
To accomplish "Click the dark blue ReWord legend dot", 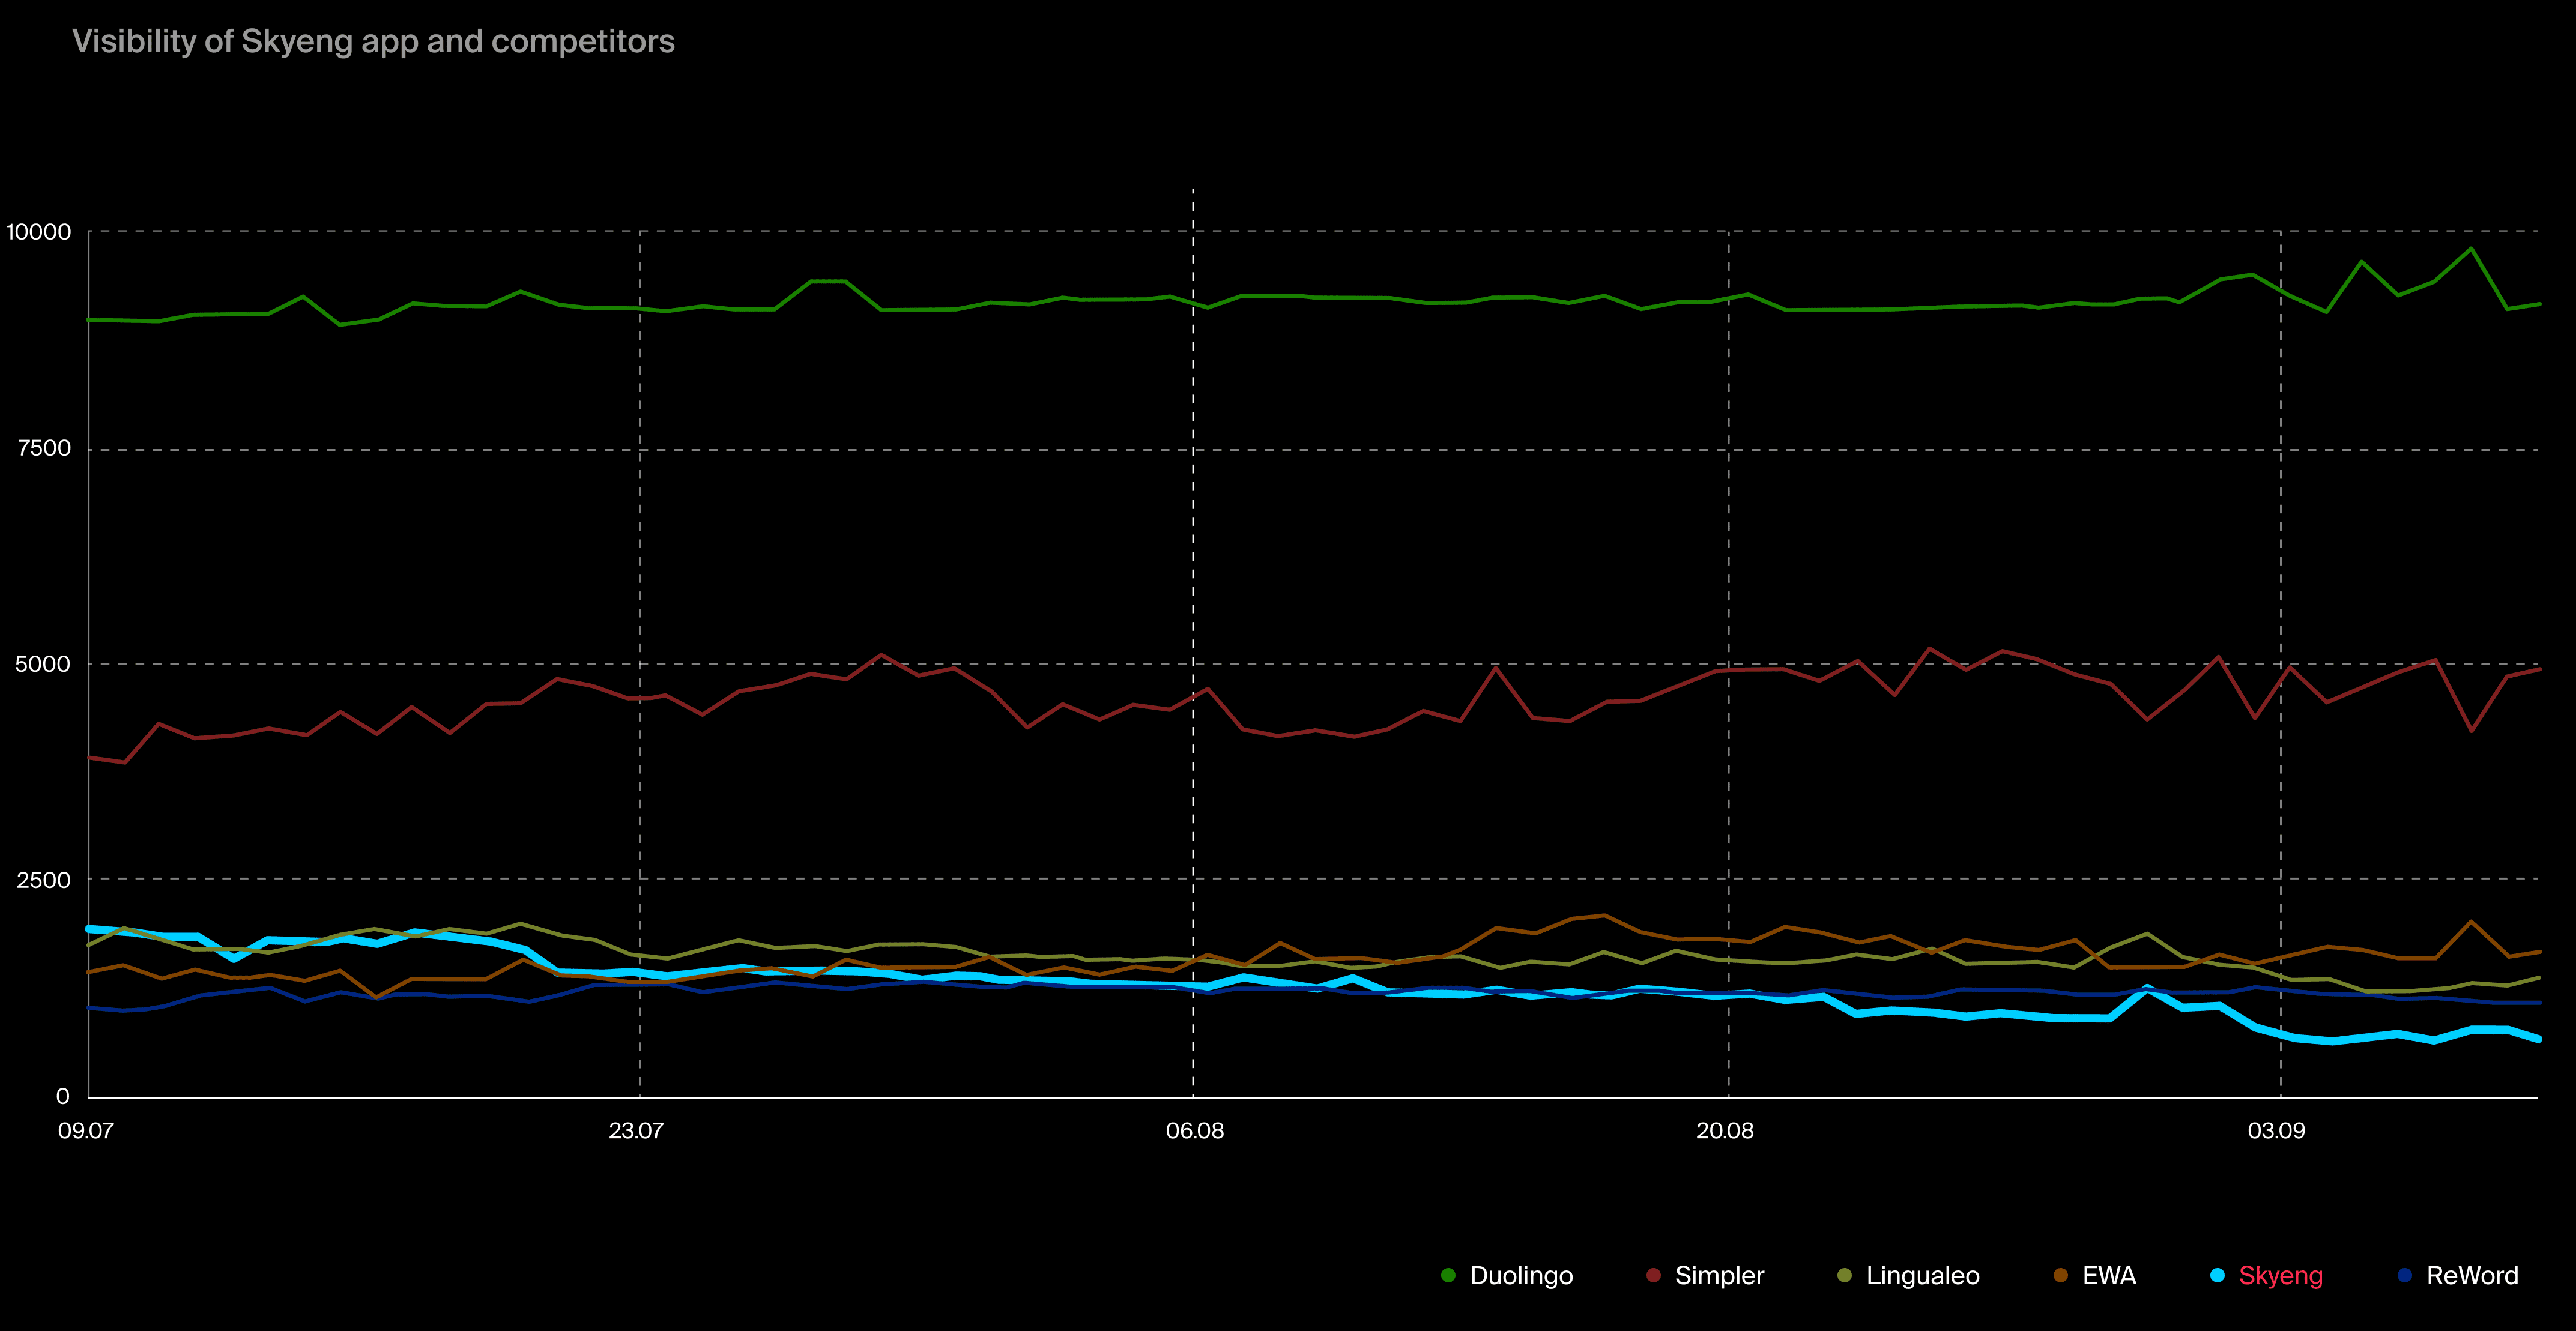I will 2404,1275.
